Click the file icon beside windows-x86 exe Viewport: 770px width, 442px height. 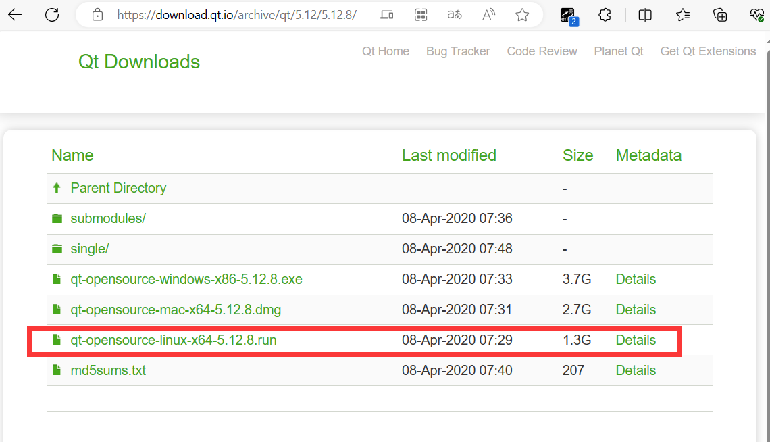coord(57,279)
